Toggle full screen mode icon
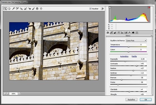The height and width of the screenshot is (105, 156). [x=102, y=9]
